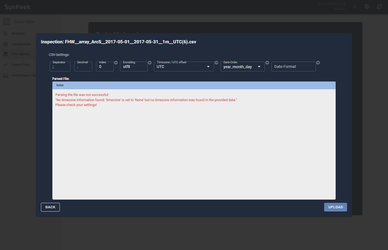Click the Inspection file name title
The width and height of the screenshot is (388, 250).
coord(118,42)
